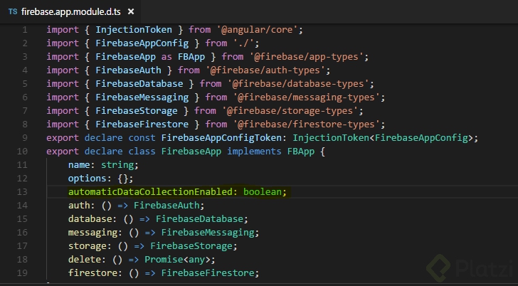The height and width of the screenshot is (286, 518).
Task: Click highlighted 'automaticDataCollectionEnabled' property
Action: coord(150,192)
